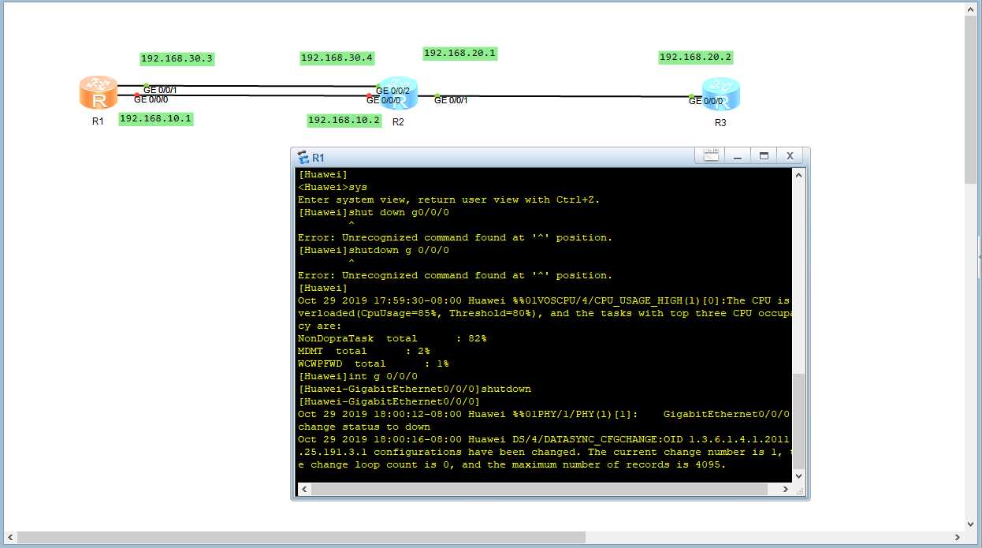The image size is (982, 548).
Task: Click R2's GE 0/0/2 interface label
Action: (392, 91)
